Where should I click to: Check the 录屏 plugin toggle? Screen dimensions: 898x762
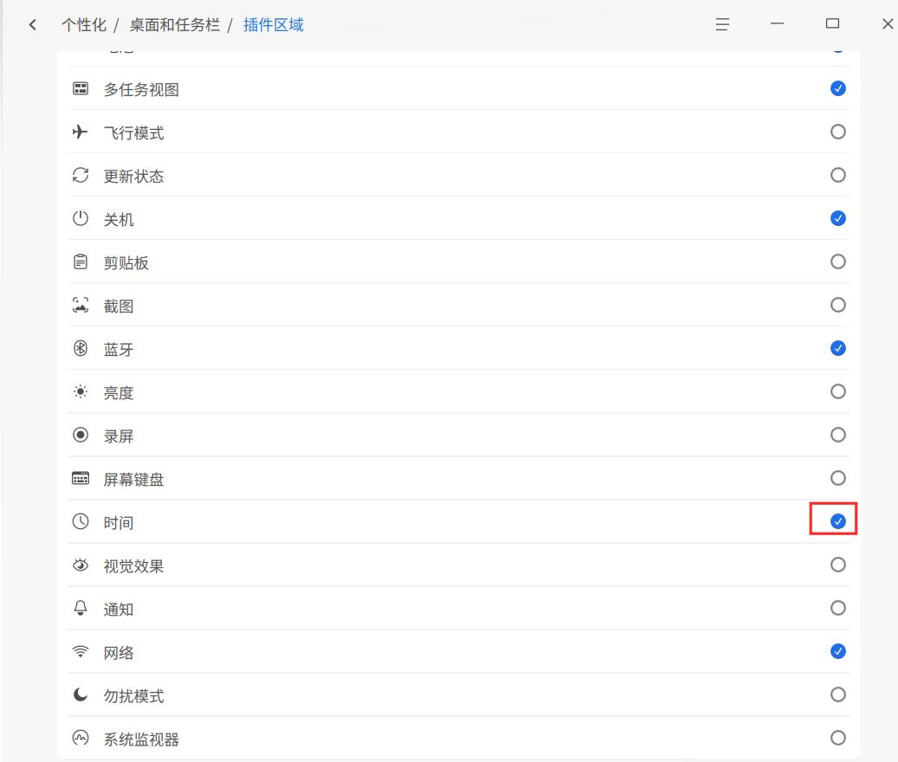pyautogui.click(x=838, y=435)
